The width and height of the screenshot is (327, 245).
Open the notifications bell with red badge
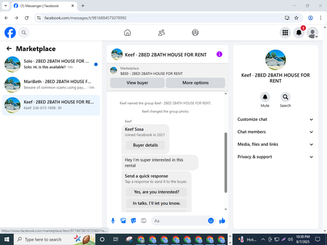point(299,33)
